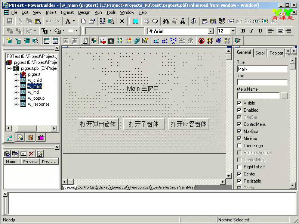Toggle the Center checkbox

(239, 174)
